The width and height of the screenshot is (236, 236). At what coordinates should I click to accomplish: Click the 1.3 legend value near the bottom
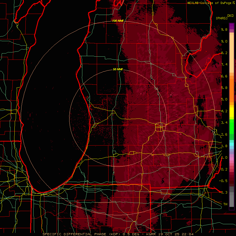click(224, 192)
